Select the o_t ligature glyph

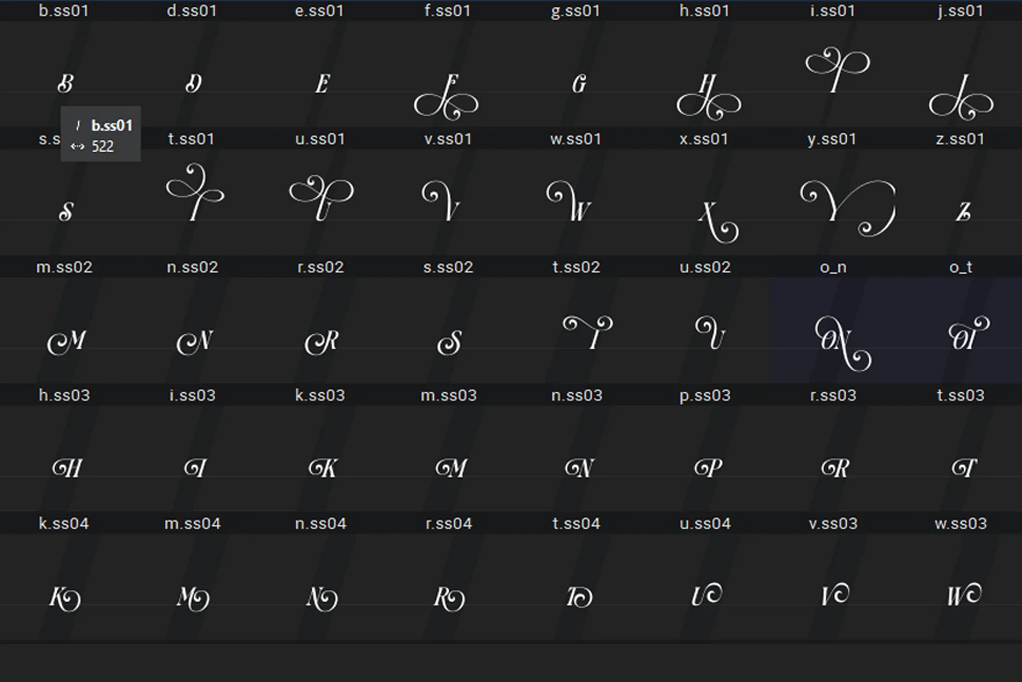tap(968, 335)
